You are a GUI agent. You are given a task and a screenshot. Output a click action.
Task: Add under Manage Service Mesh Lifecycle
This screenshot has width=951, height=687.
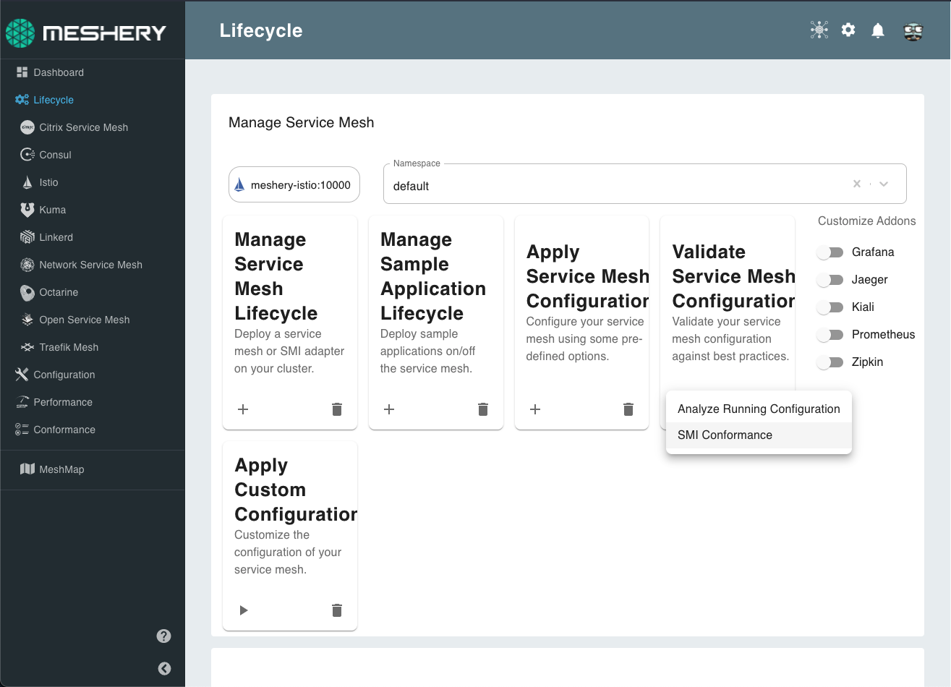(x=243, y=409)
